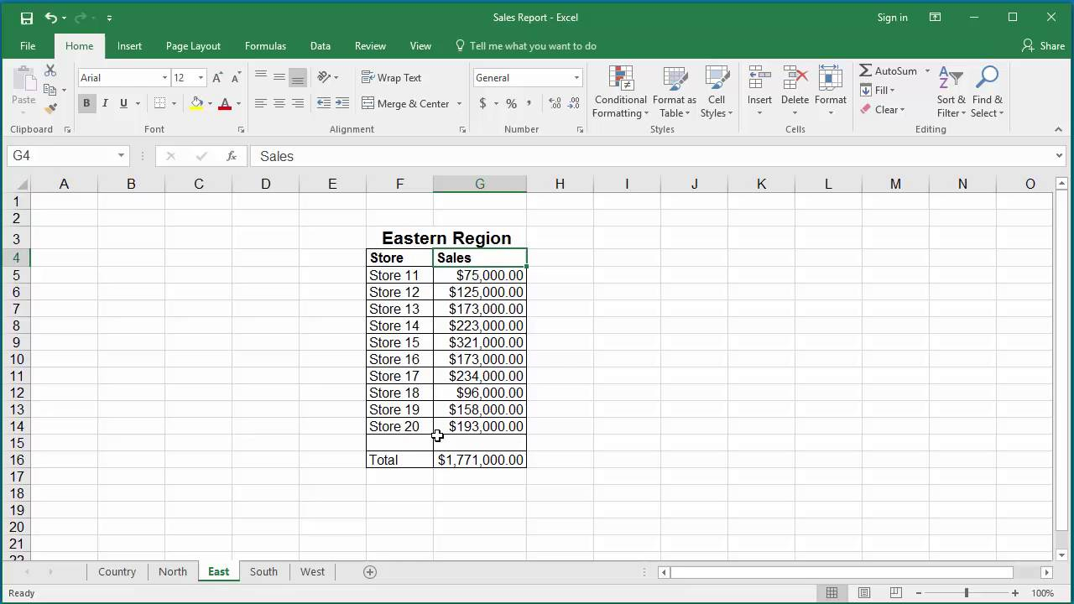Toggle Bold formatting
Screen dimensions: 1074x604
pos(86,103)
